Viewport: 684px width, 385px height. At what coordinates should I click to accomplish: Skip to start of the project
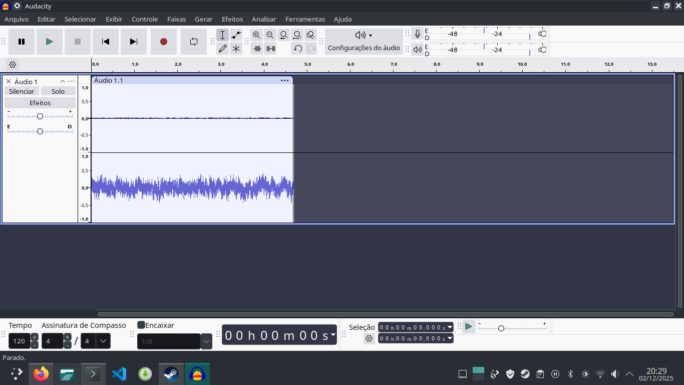(x=106, y=42)
